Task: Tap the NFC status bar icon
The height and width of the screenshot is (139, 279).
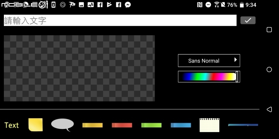Action: coord(200,5)
